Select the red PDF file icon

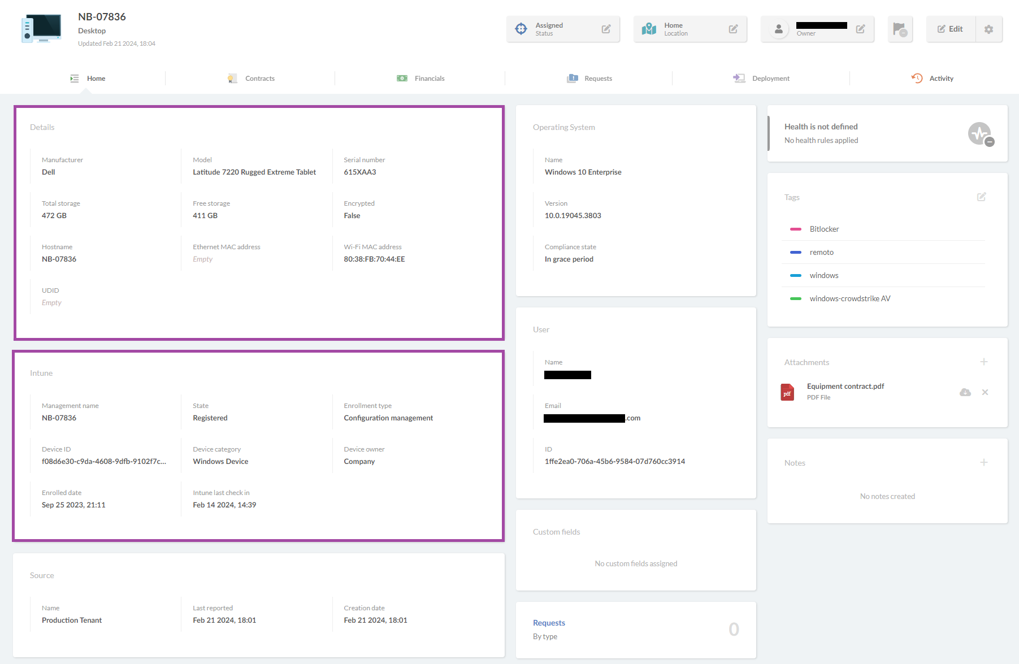pyautogui.click(x=787, y=392)
